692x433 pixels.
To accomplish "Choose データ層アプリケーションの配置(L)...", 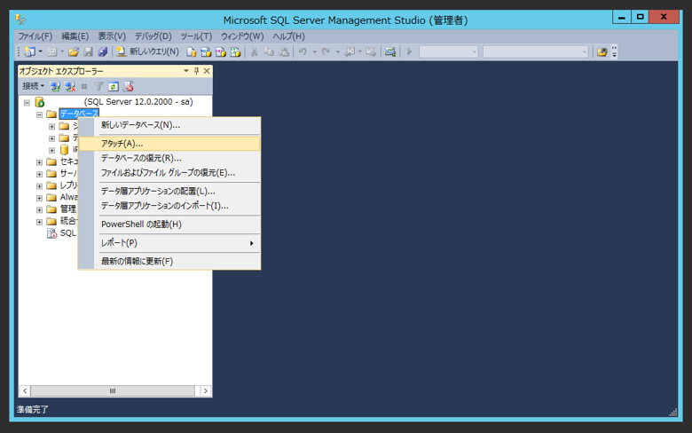I will pyautogui.click(x=169, y=191).
